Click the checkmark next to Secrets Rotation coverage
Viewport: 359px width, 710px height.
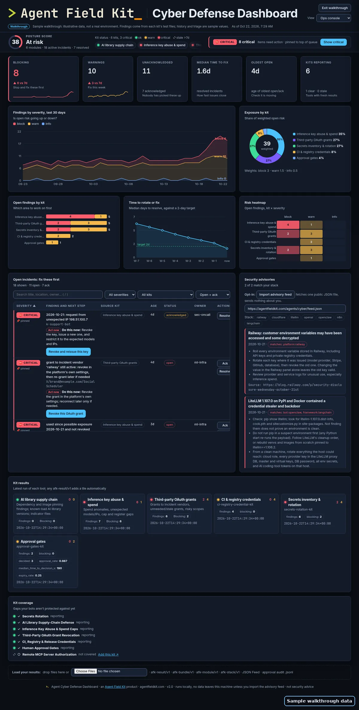[x=19, y=616]
